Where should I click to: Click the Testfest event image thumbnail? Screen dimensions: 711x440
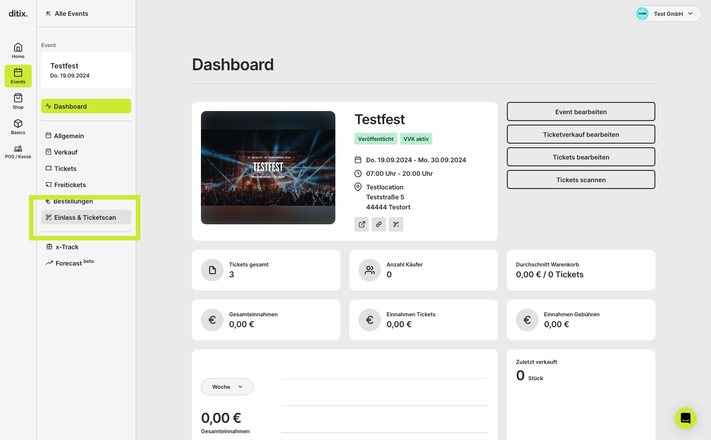coord(268,168)
